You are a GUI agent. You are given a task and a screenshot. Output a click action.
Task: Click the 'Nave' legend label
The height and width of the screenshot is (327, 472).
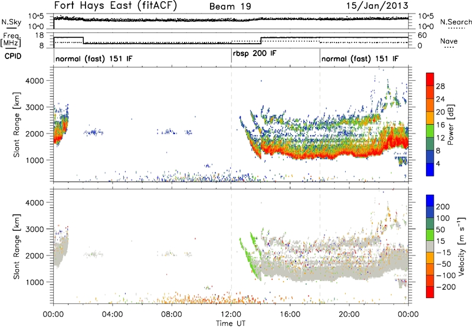[449, 41]
